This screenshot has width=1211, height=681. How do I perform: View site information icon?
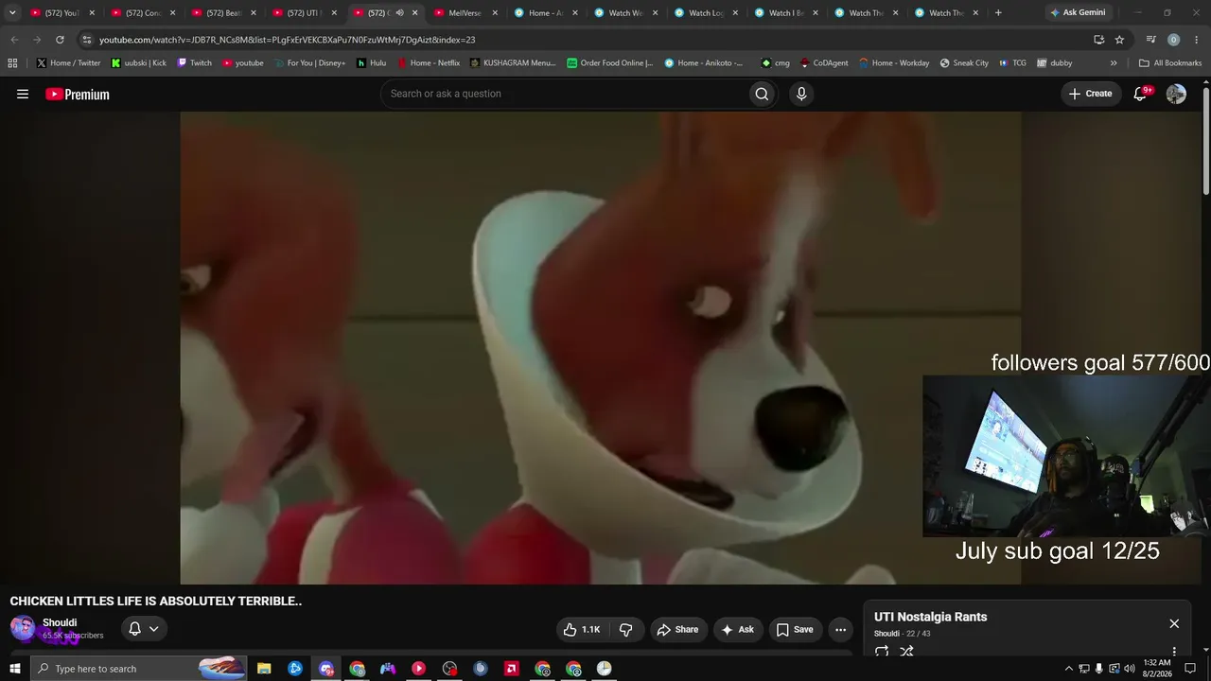tap(87, 40)
